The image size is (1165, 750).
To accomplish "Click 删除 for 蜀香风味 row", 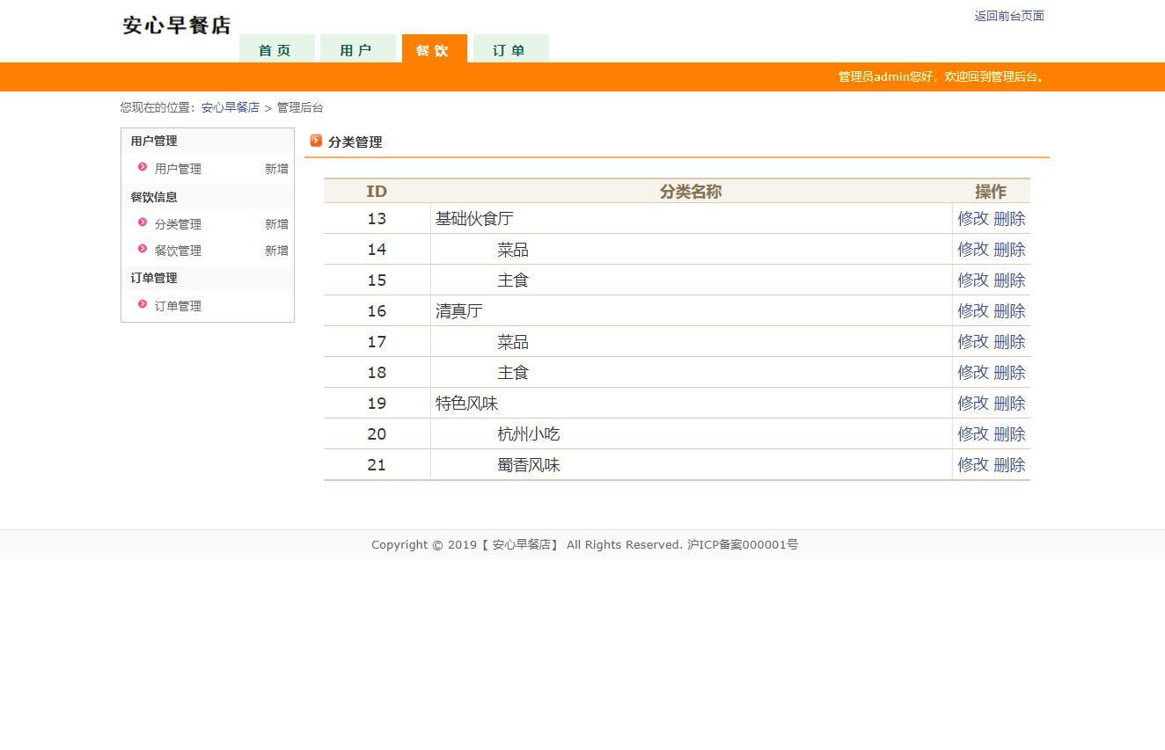I will click(x=1009, y=464).
